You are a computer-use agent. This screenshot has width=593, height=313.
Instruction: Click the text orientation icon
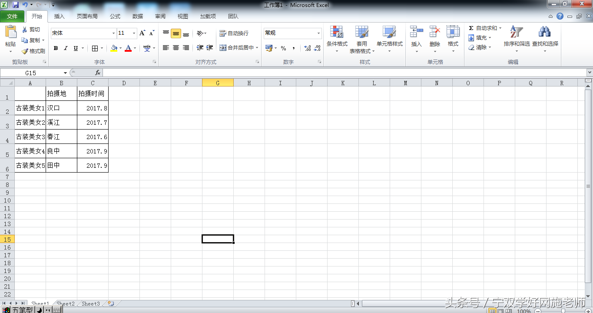tap(200, 33)
